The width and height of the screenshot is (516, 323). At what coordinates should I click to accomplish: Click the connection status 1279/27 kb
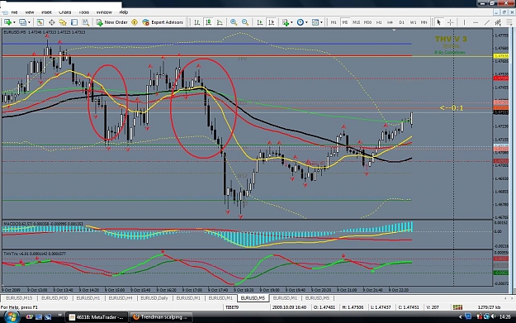pyautogui.click(x=489, y=307)
